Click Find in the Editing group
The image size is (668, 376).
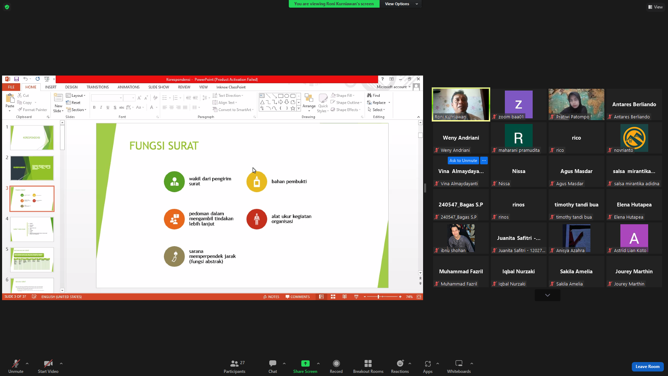[x=374, y=95]
